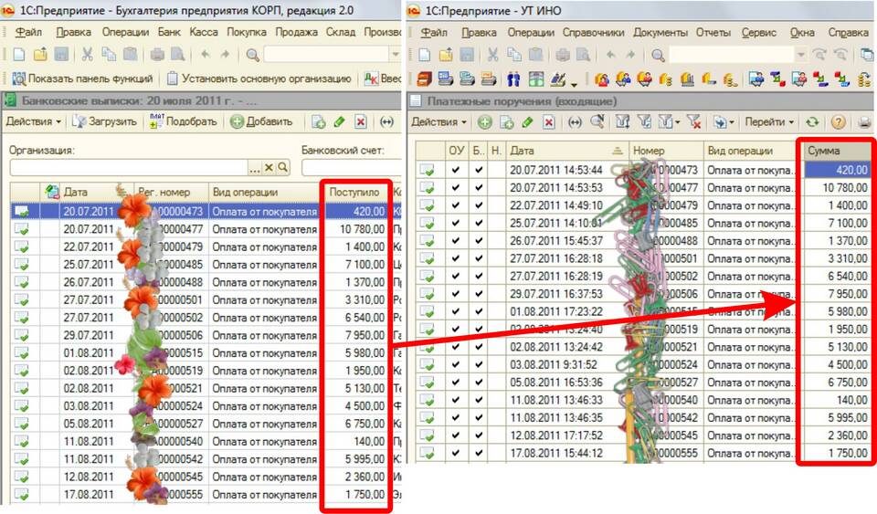
Task: Open create-based-on arrow dropdown before Перейти
Action: [x=724, y=122]
